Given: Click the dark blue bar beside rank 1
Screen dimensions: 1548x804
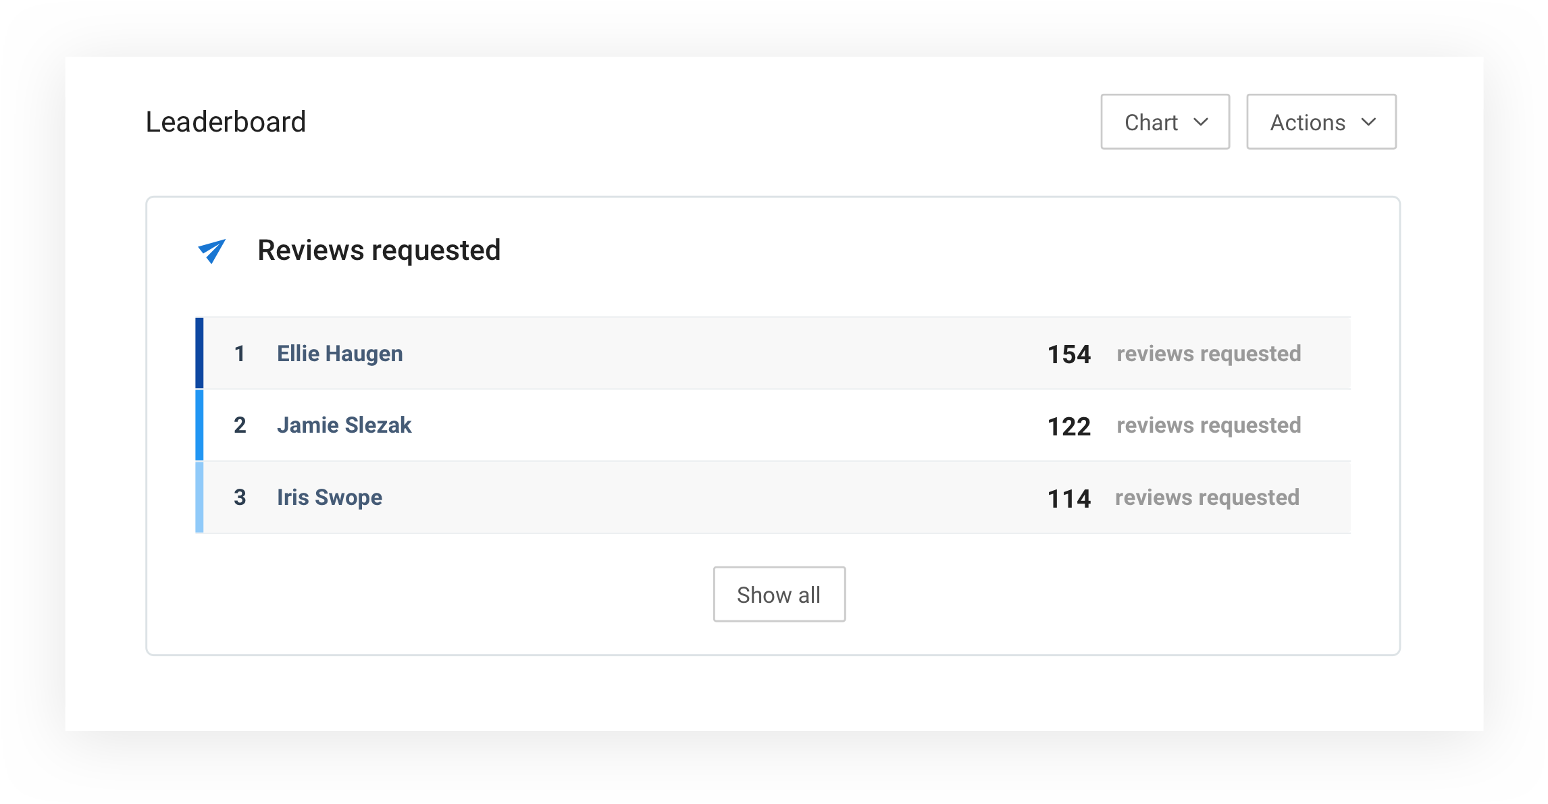Looking at the screenshot, I should pyautogui.click(x=199, y=353).
